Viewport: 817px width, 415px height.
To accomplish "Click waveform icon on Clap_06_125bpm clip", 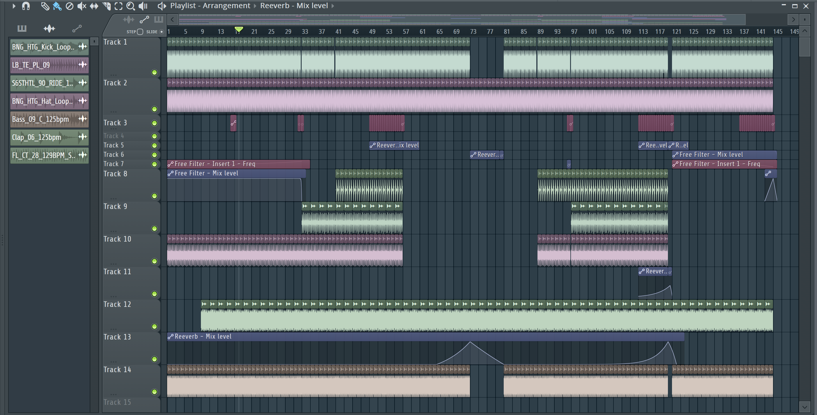I will tap(82, 137).
